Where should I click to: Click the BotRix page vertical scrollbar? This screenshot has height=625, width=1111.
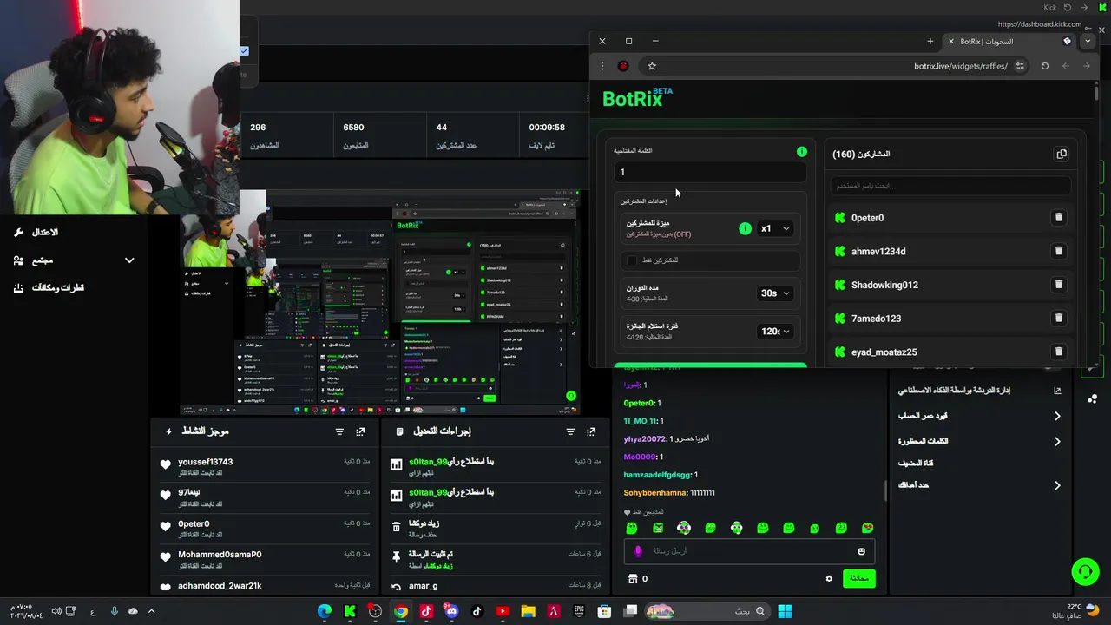(x=1096, y=92)
